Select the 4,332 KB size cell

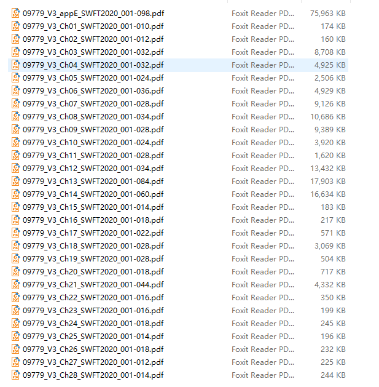(330, 285)
